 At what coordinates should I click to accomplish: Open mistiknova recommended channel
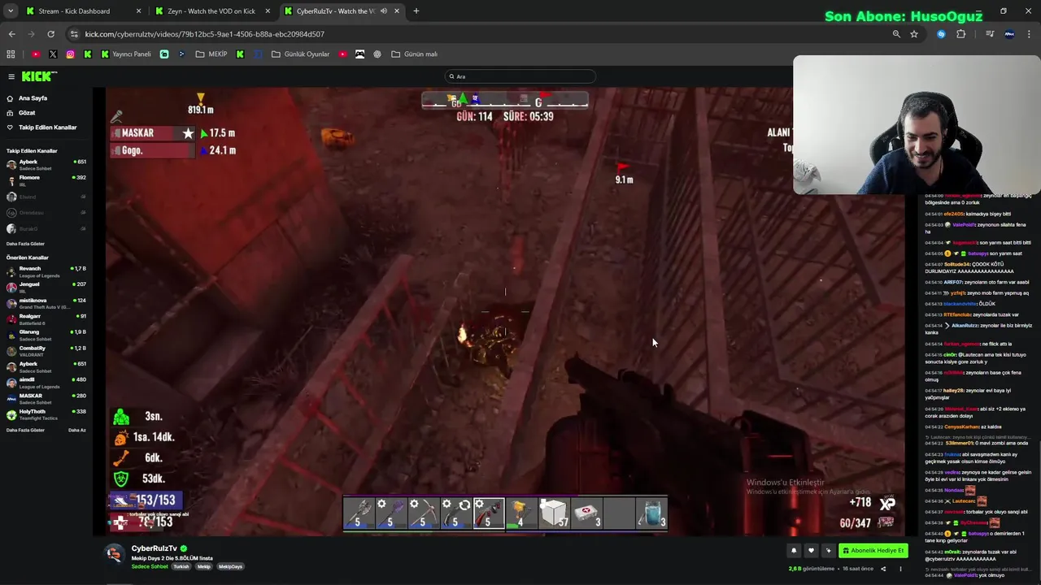coord(46,303)
